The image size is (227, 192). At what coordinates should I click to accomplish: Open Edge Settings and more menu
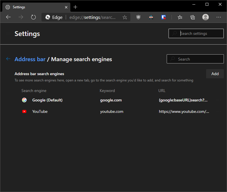(x=219, y=17)
